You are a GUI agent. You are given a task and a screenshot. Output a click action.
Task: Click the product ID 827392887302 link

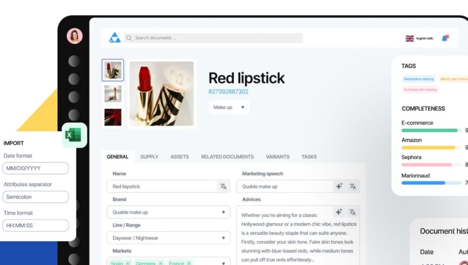click(x=228, y=92)
